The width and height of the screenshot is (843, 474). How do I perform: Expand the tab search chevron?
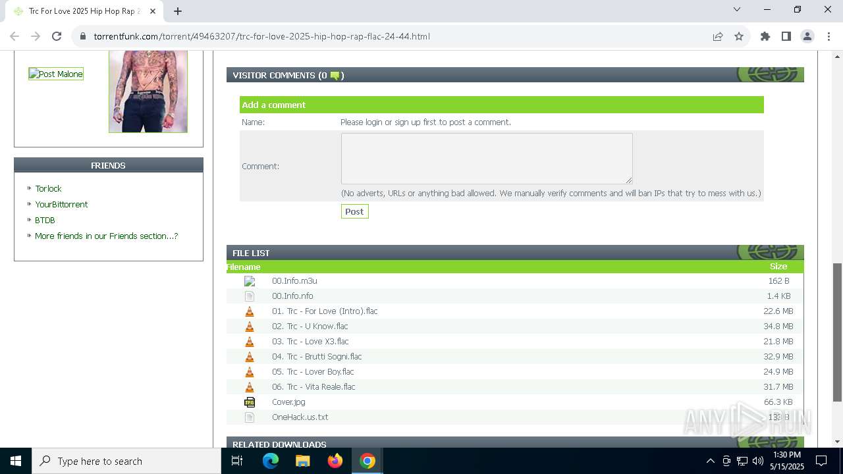737,9
